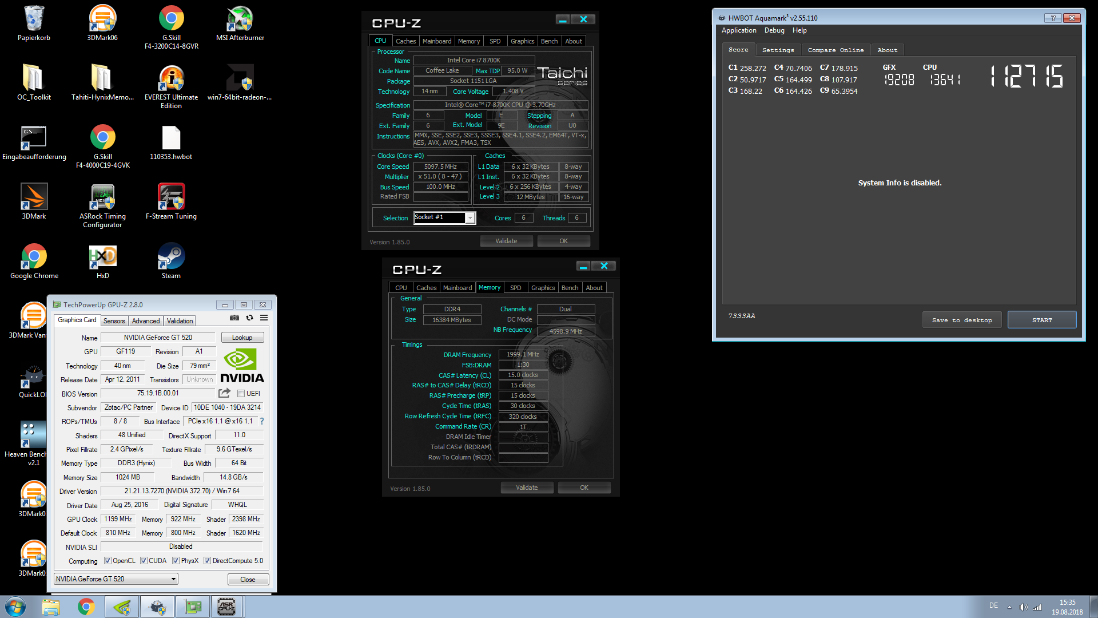Screen dimensions: 1098x618
Task: Switch to the Advanced tab in GPU-Z
Action: (146, 321)
